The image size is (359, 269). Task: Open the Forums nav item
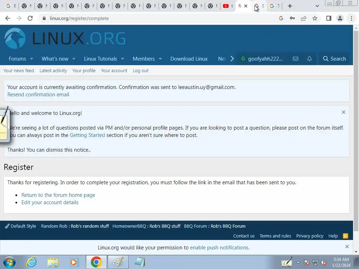[x=18, y=59]
